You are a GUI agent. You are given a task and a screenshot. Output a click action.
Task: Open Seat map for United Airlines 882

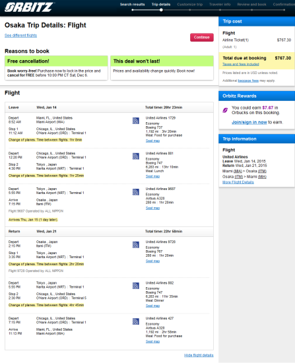coord(152,306)
